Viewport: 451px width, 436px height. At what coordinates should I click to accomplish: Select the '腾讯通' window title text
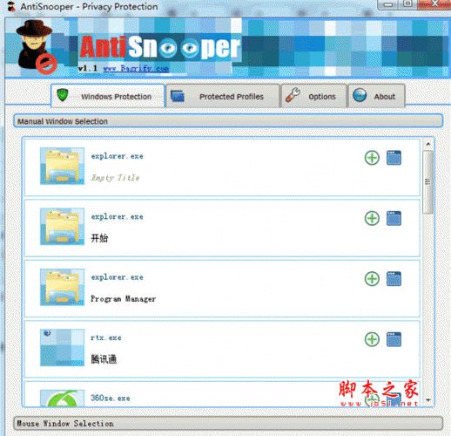(104, 359)
